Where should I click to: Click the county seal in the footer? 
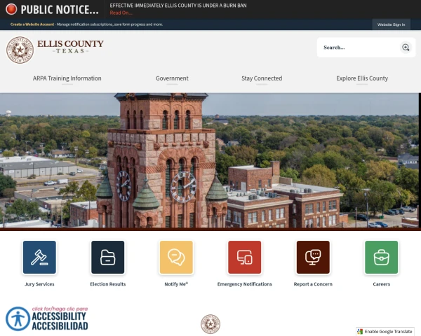210,324
